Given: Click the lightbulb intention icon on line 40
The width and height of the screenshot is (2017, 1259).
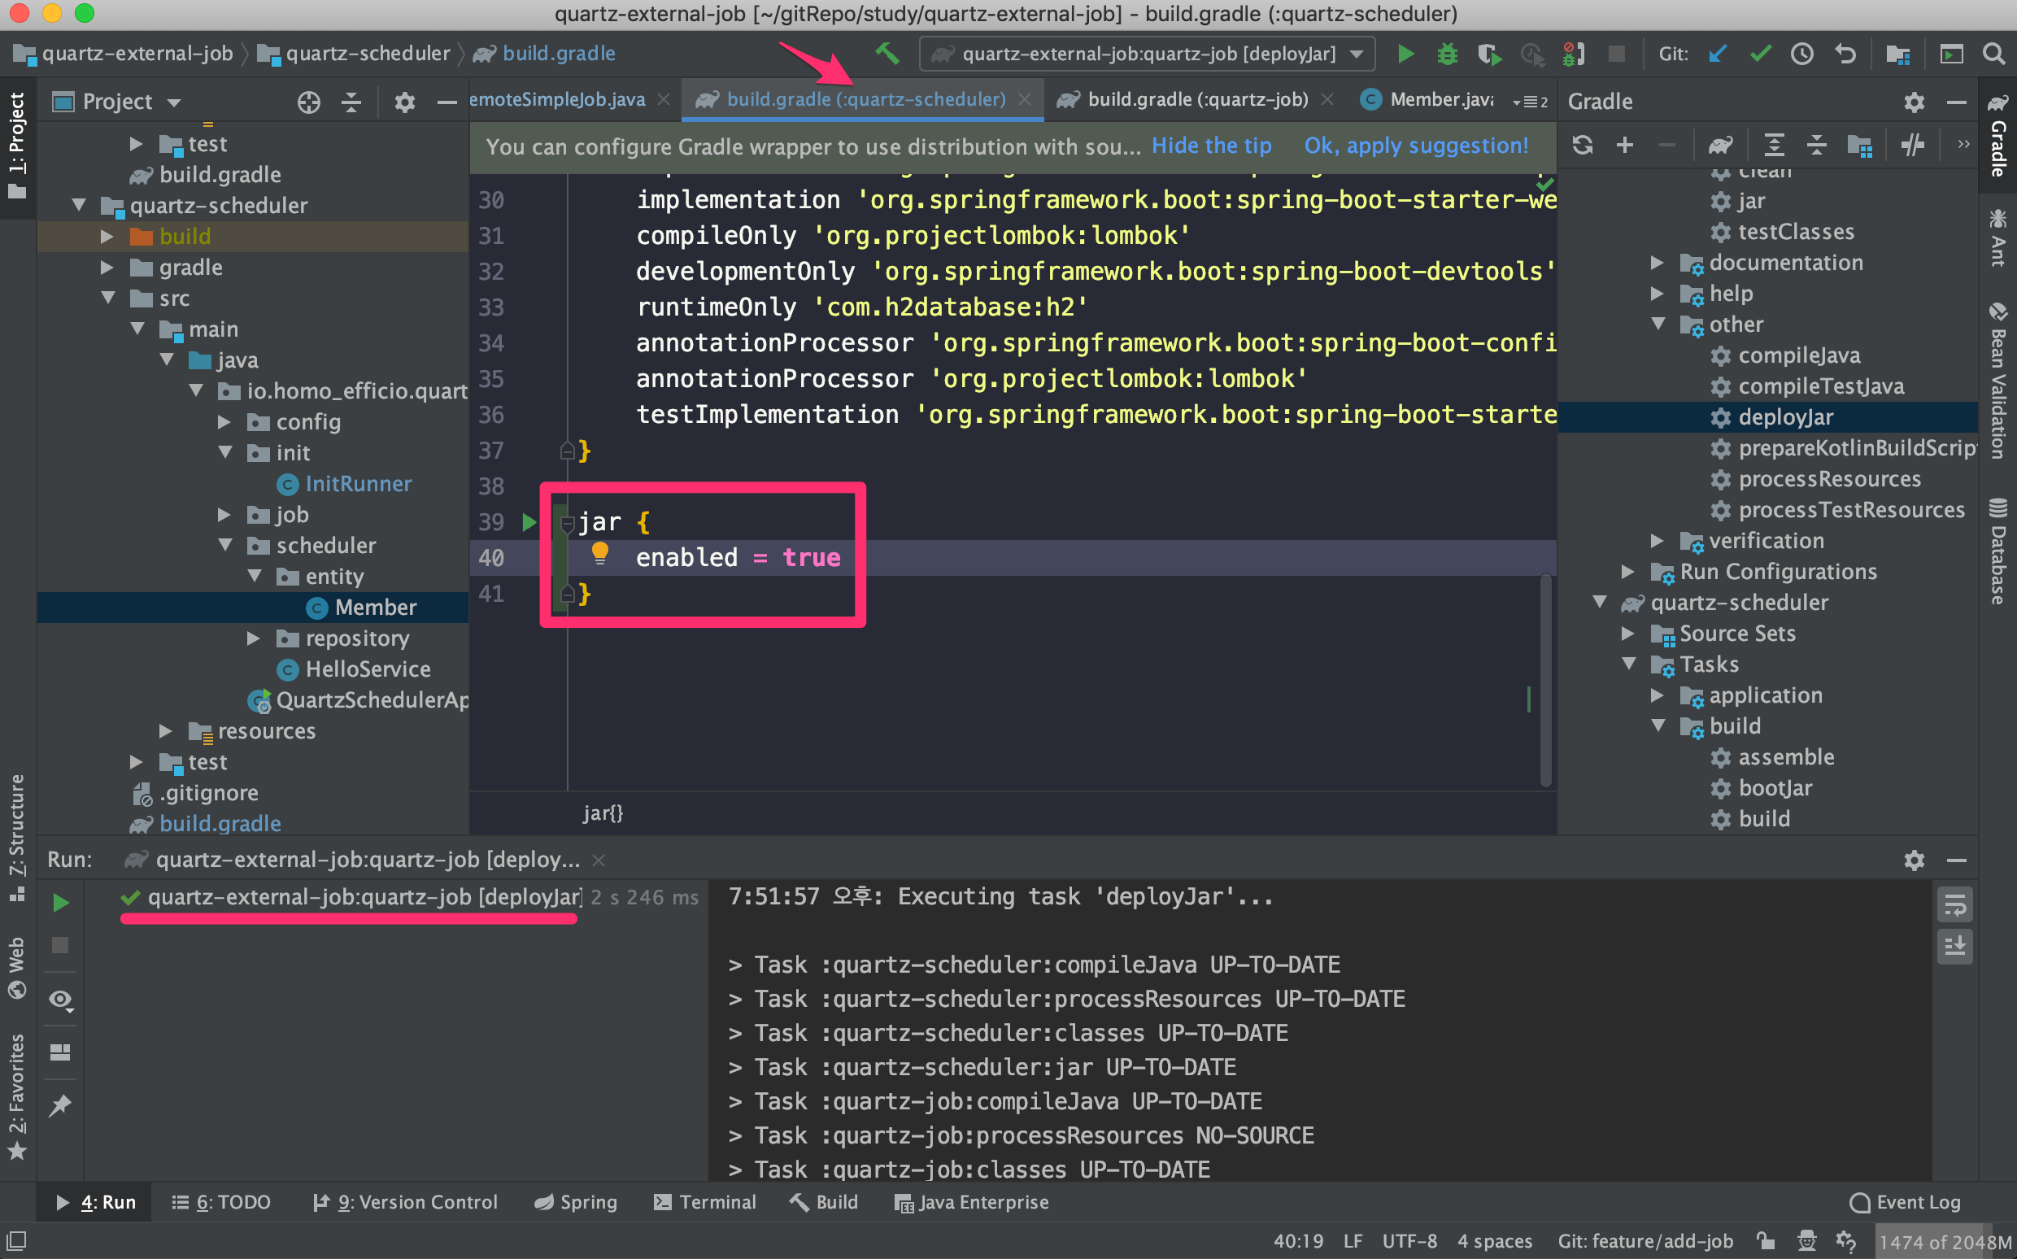Looking at the screenshot, I should (599, 553).
